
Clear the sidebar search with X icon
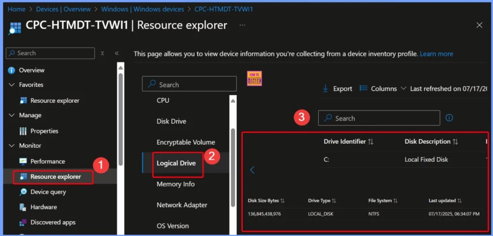coord(102,53)
